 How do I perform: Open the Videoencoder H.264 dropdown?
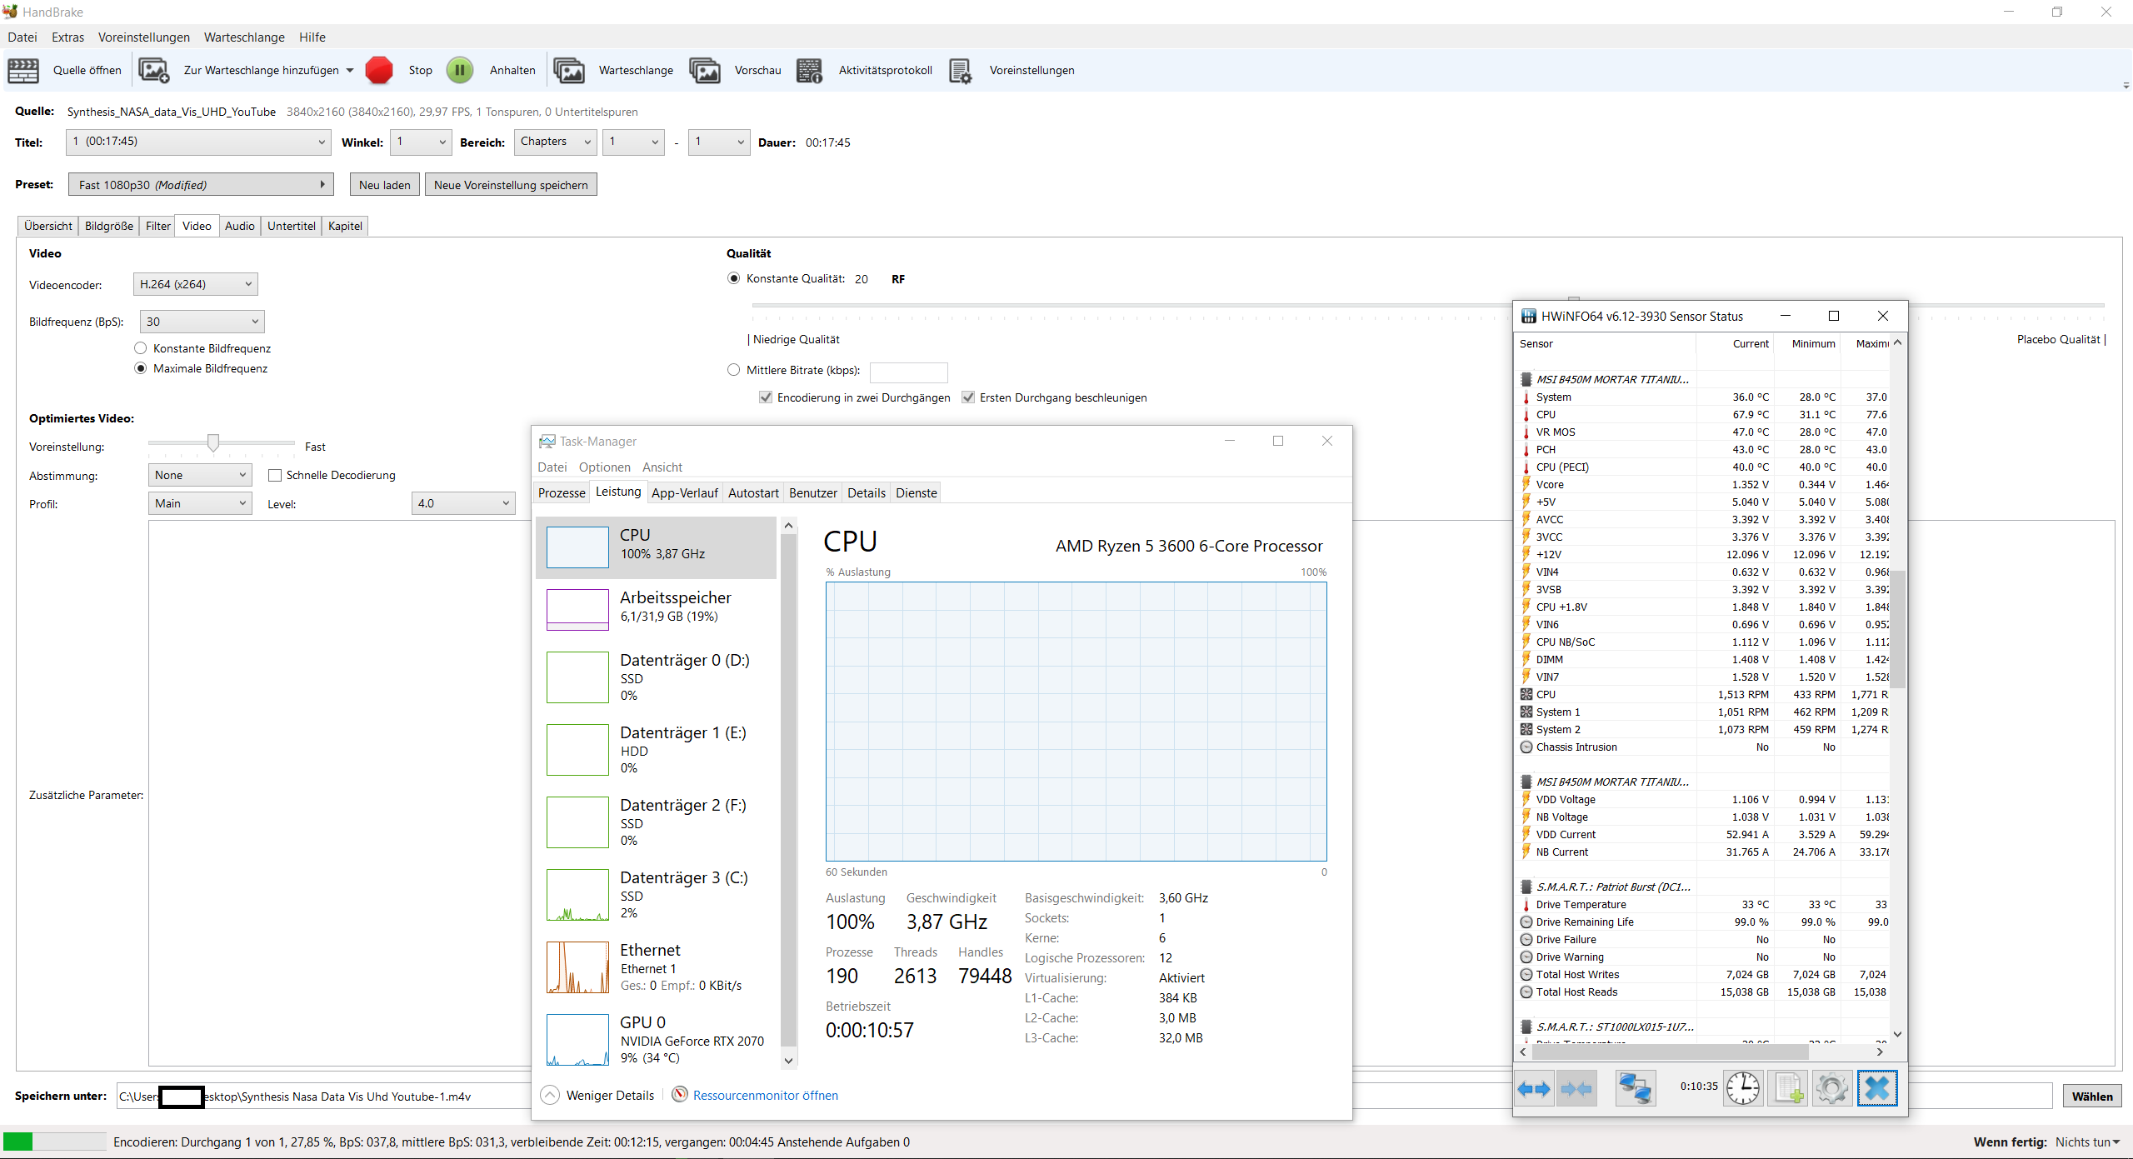point(196,284)
